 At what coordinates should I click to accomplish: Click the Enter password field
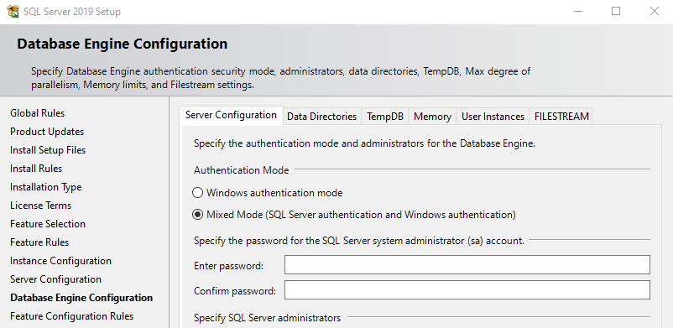coord(467,264)
